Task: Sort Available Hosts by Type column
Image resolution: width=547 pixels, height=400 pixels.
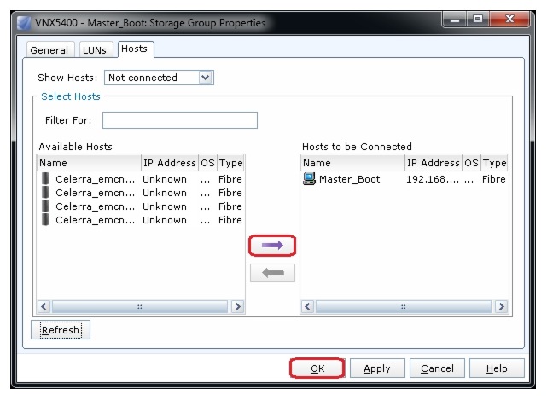Action: 230,163
